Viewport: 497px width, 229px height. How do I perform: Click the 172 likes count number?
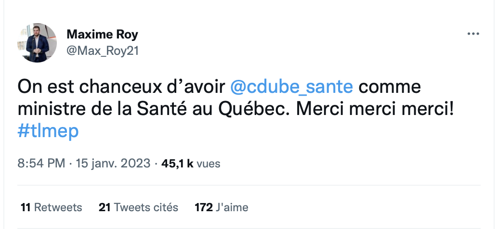204,207
